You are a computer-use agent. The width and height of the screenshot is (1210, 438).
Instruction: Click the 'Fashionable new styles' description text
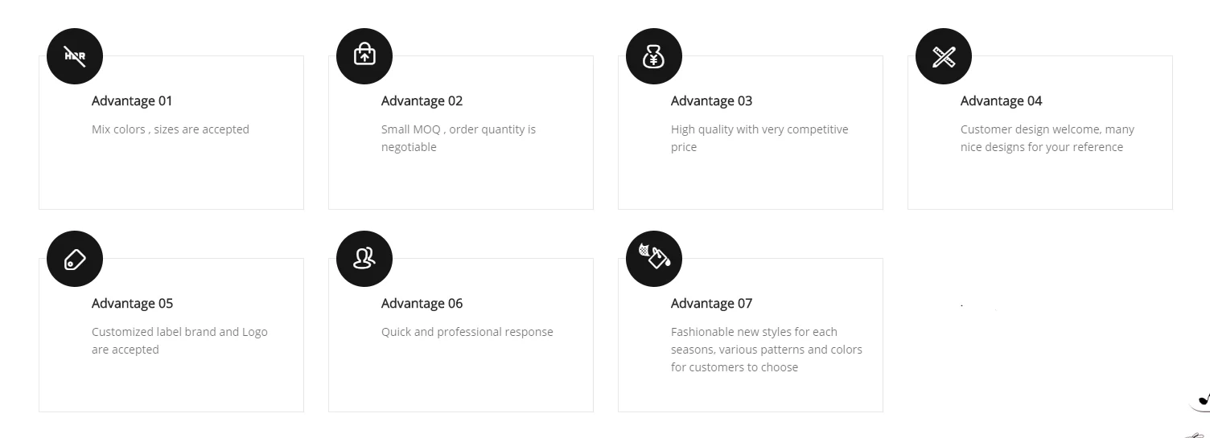[x=767, y=350]
